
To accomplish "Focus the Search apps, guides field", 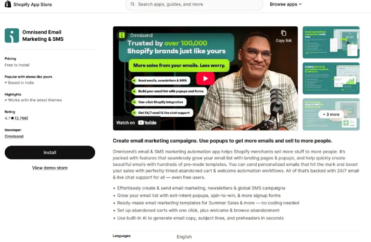I will pyautogui.click(x=194, y=5).
